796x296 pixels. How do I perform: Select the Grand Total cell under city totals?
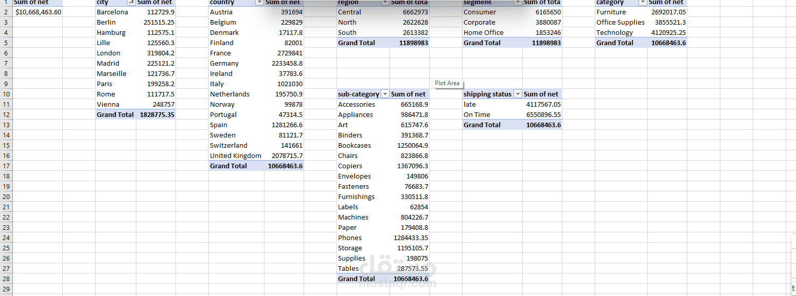pos(115,114)
